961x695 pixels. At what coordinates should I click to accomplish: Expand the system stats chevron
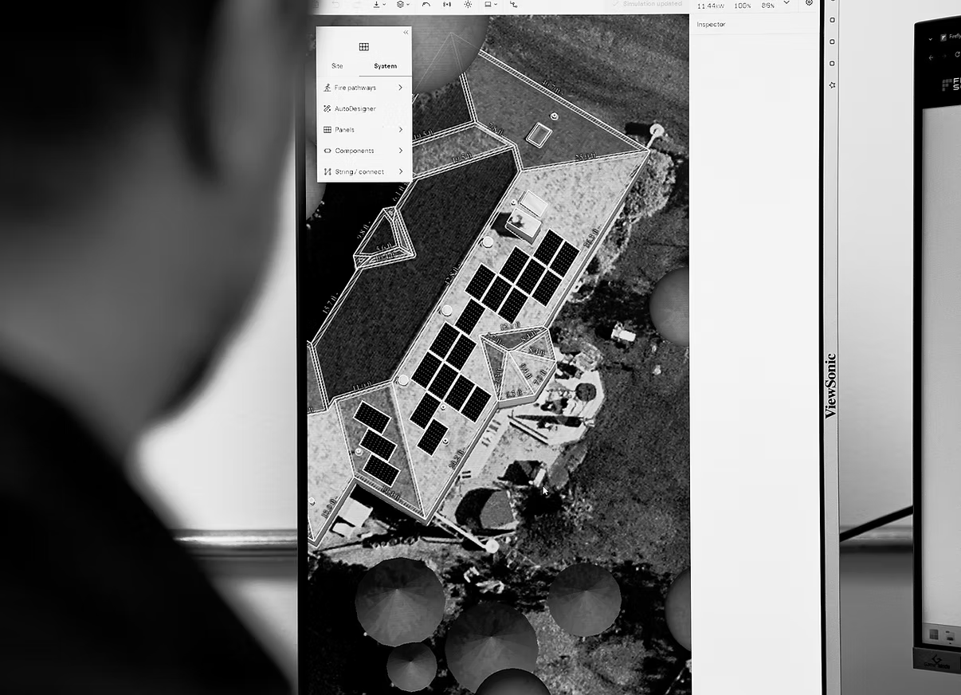pos(786,4)
